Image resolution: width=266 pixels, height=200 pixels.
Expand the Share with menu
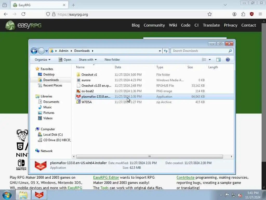point(88,60)
